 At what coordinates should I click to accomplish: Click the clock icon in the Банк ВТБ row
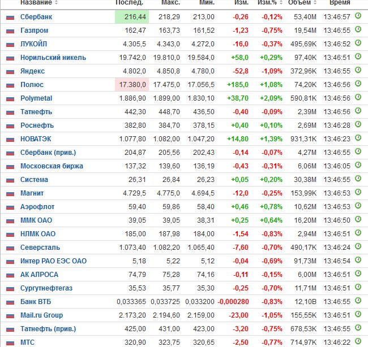358,301
